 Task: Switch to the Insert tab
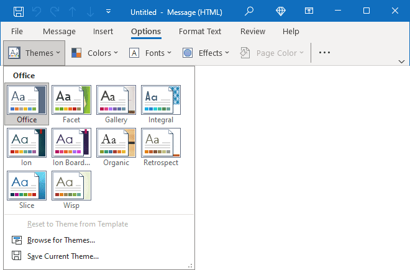(x=103, y=32)
